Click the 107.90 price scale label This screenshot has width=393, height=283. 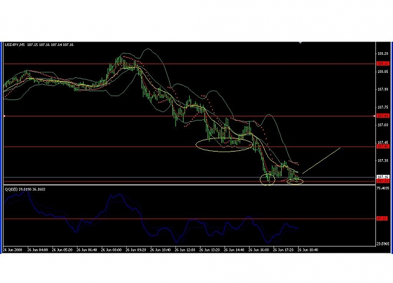tap(383, 89)
